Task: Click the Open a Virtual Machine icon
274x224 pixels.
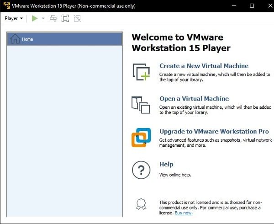Action: [141, 105]
